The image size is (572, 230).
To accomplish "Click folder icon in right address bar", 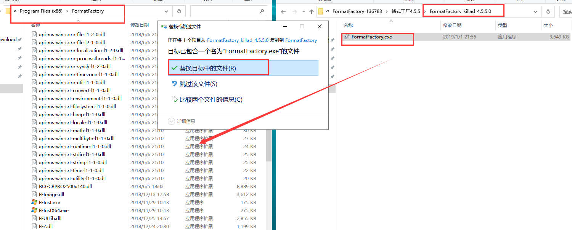I will tap(321, 11).
